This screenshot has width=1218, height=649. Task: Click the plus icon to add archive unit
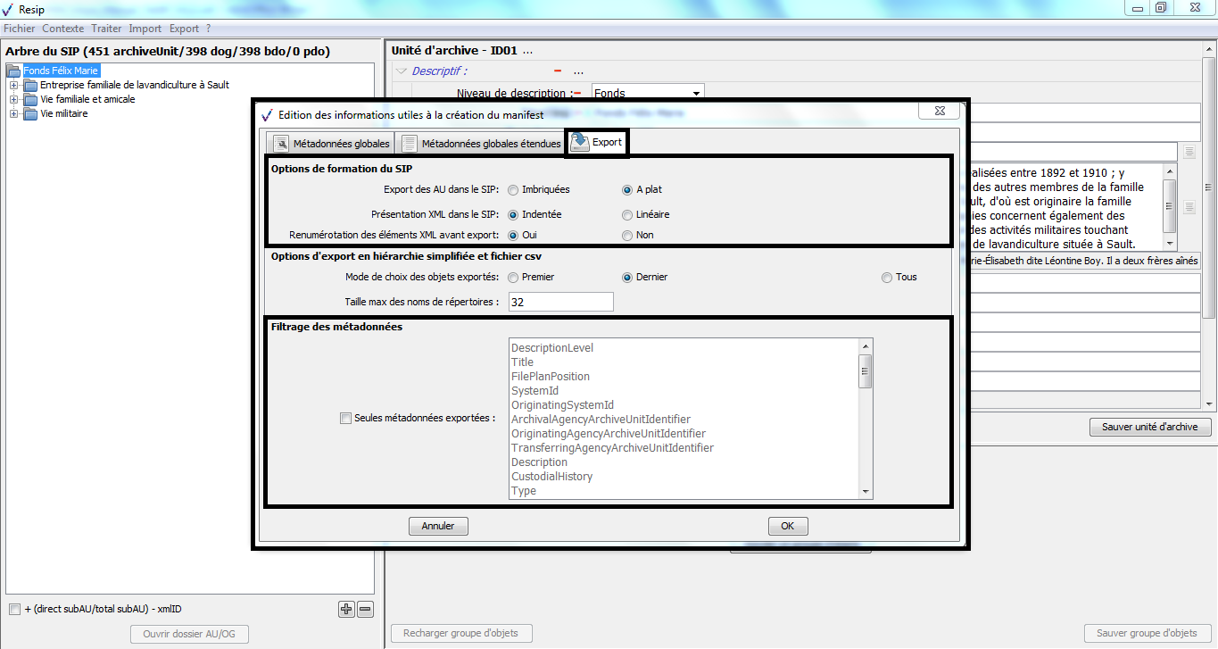pyautogui.click(x=346, y=610)
